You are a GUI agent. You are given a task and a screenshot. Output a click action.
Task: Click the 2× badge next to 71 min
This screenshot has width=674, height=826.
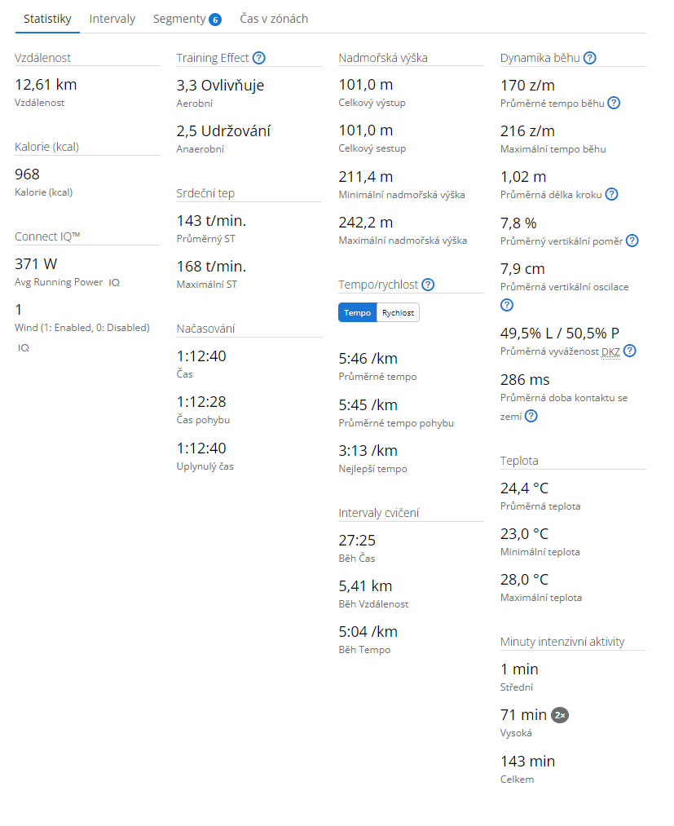[x=560, y=715]
